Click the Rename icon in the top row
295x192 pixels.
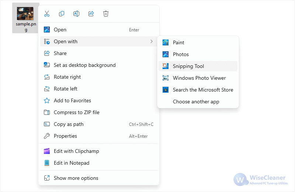(x=76, y=14)
